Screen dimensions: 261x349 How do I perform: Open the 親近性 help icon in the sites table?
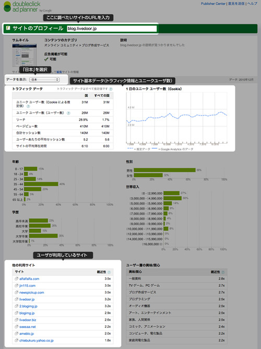coord(109,272)
